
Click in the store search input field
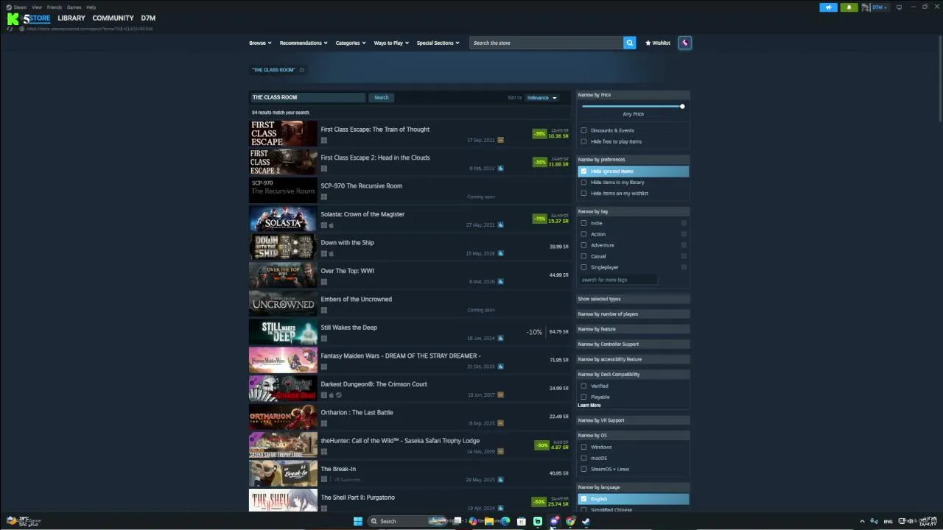(546, 43)
